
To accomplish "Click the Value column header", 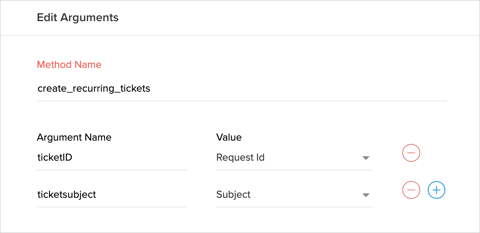I will [229, 137].
